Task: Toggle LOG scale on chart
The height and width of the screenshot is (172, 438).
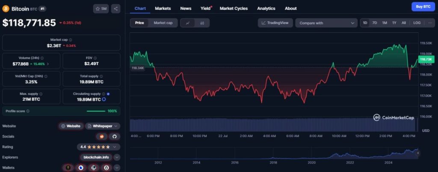Action: (x=417, y=23)
